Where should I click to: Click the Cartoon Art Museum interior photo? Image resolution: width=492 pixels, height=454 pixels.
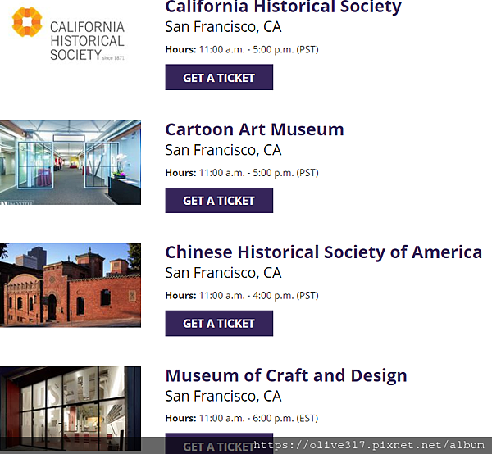click(x=71, y=162)
